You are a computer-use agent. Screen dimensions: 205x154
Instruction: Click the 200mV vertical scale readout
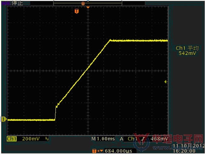31,139
